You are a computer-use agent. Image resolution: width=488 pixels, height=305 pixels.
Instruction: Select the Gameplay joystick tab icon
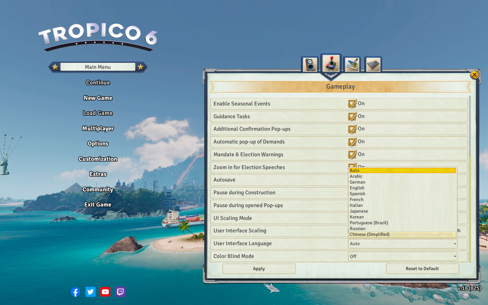click(x=331, y=63)
